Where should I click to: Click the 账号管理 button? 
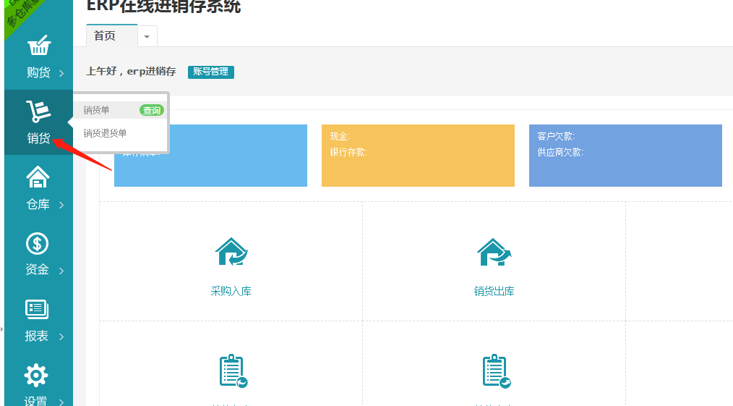point(210,72)
